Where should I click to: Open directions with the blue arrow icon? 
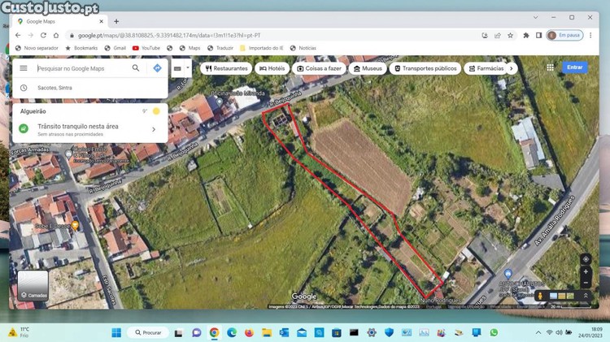157,69
